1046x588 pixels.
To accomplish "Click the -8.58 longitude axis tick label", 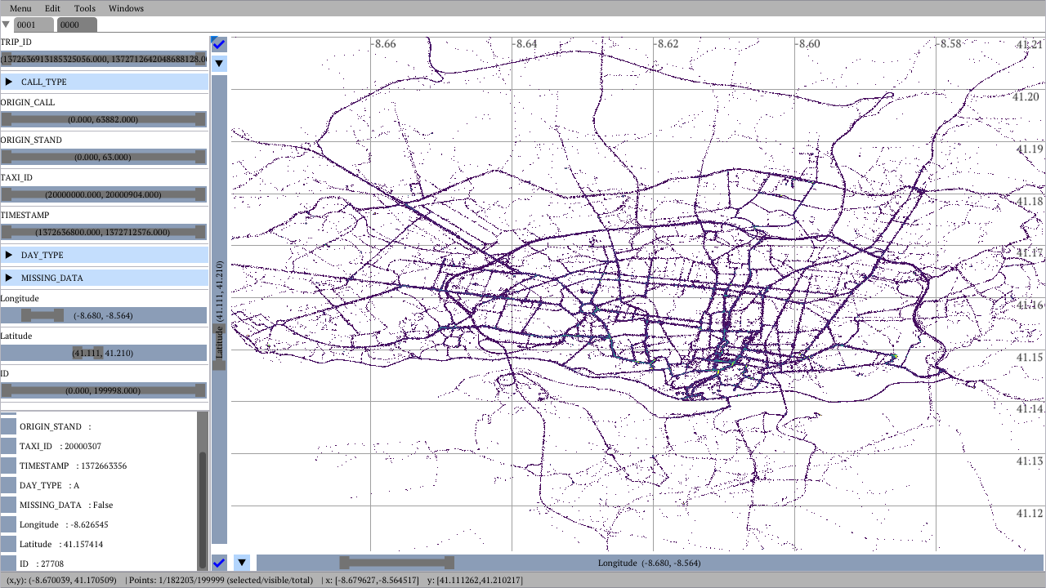I will (950, 43).
